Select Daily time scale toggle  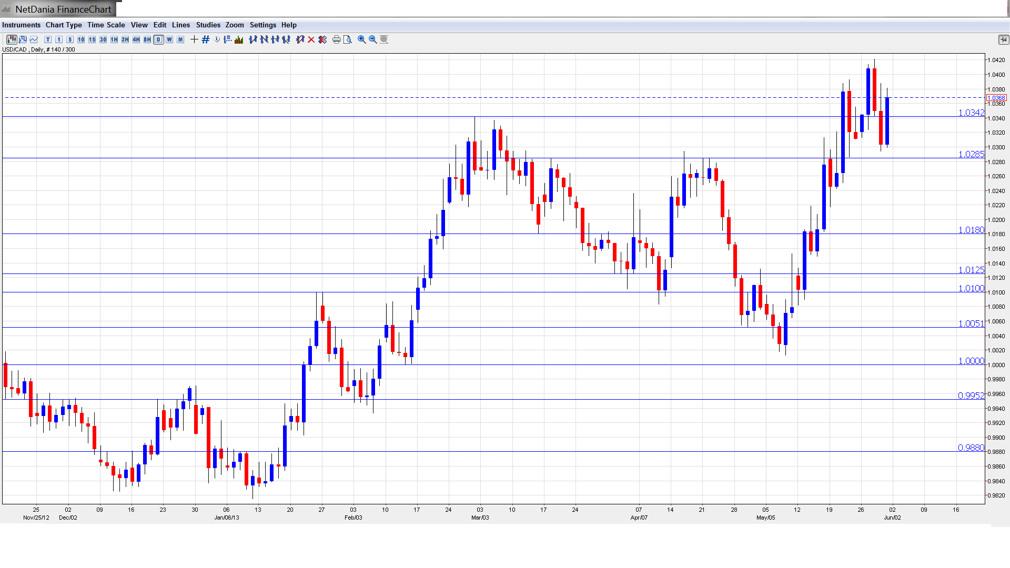[x=158, y=39]
